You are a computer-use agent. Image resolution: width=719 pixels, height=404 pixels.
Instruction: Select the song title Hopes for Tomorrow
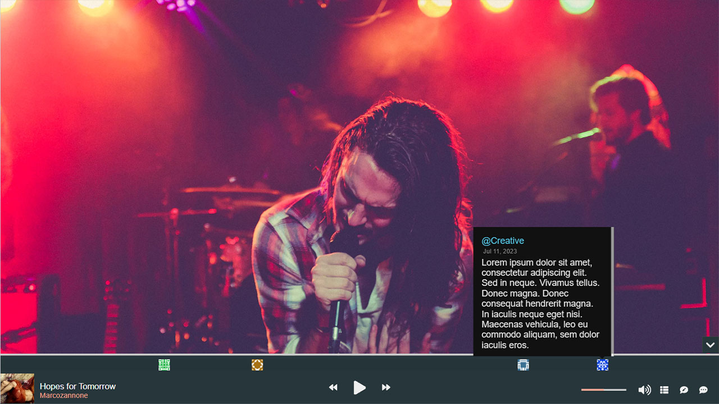point(76,386)
